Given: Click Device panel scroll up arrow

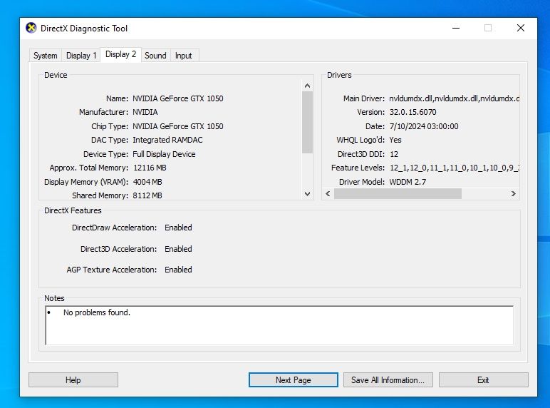Looking at the screenshot, I should tap(307, 86).
